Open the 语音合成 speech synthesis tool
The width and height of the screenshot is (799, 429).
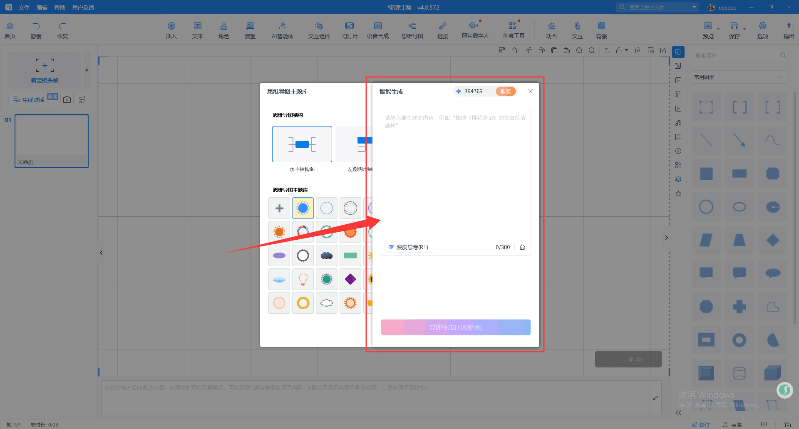tap(377, 30)
